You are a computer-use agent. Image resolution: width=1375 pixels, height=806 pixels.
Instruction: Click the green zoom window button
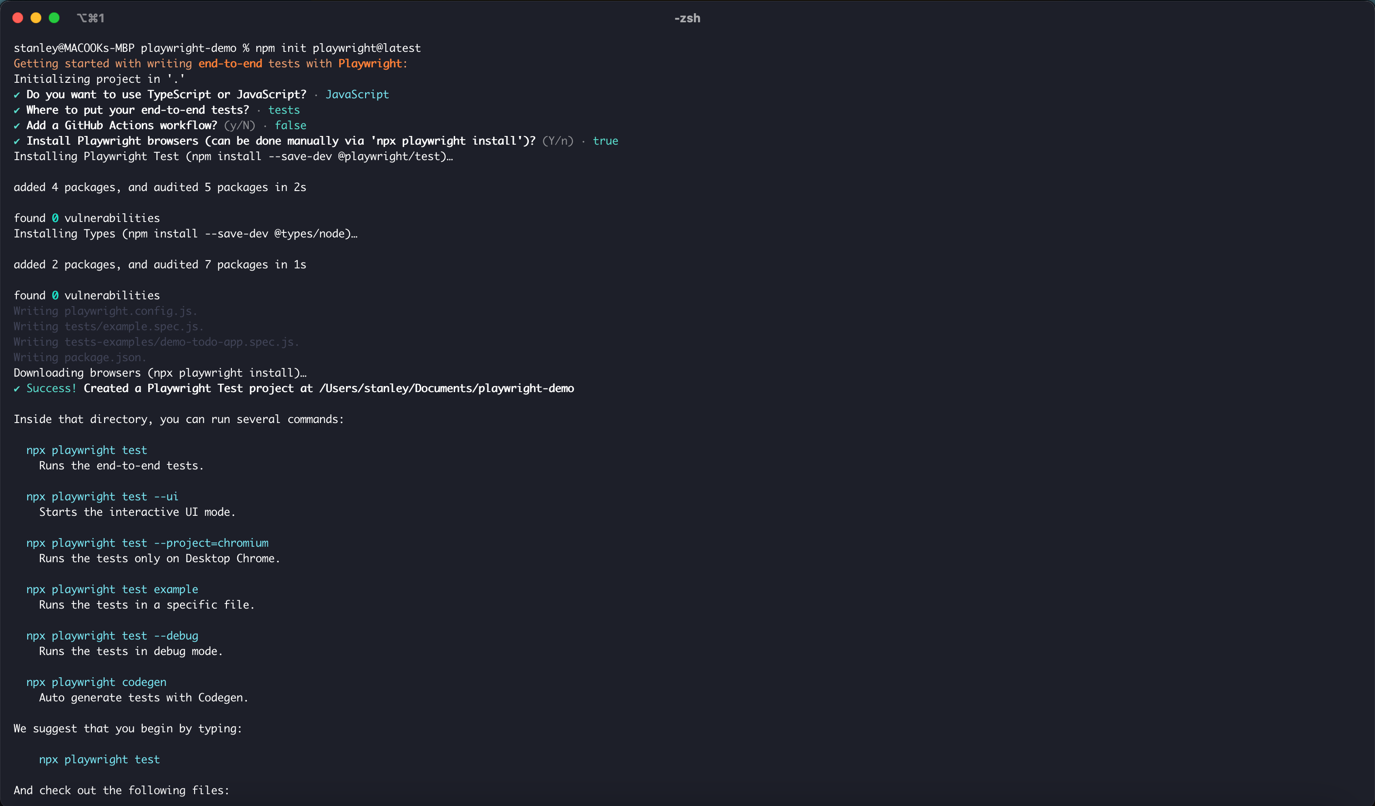pos(54,18)
